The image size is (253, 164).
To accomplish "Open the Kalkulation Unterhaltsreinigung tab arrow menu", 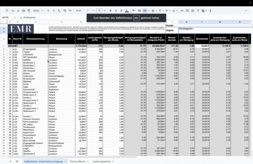I will coord(65,161).
